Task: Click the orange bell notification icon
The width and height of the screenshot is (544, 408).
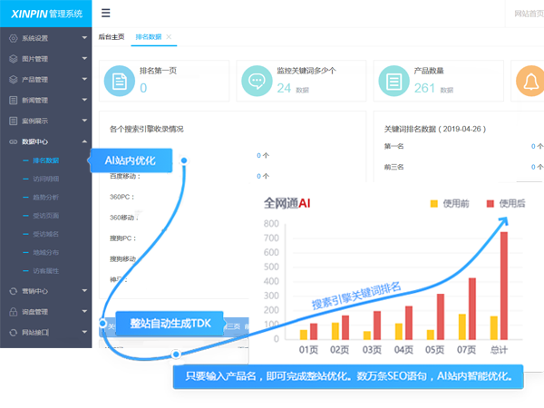Action: (x=529, y=82)
